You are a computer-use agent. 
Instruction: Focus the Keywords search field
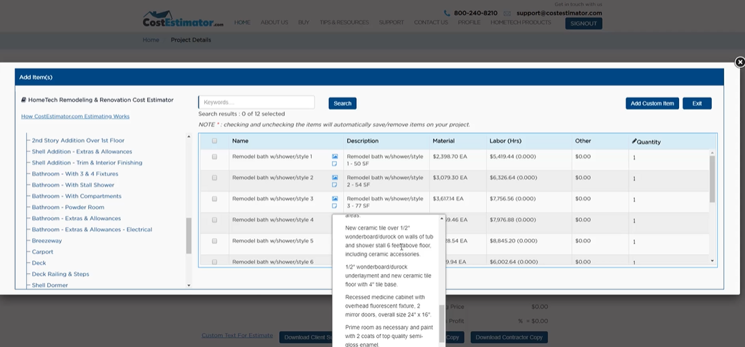click(x=257, y=102)
